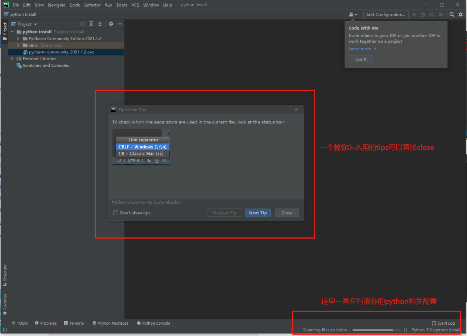Image resolution: width=467 pixels, height=336 pixels.
Task: Open the Structure side tab
Action: point(5,275)
